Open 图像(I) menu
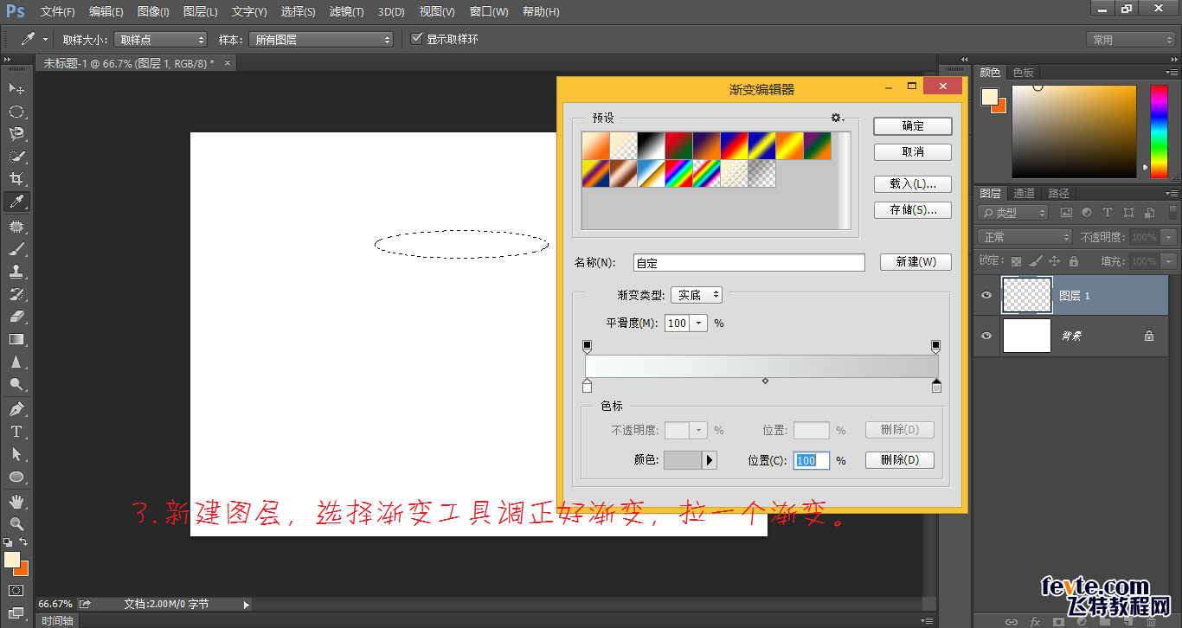This screenshot has height=628, width=1182. (153, 12)
